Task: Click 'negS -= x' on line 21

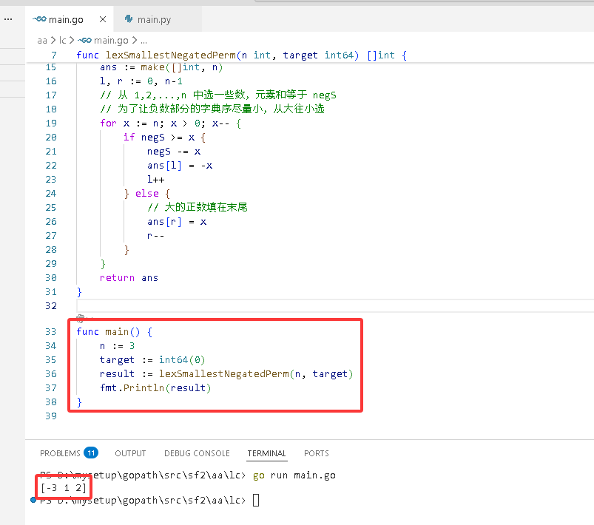Action: click(x=174, y=152)
